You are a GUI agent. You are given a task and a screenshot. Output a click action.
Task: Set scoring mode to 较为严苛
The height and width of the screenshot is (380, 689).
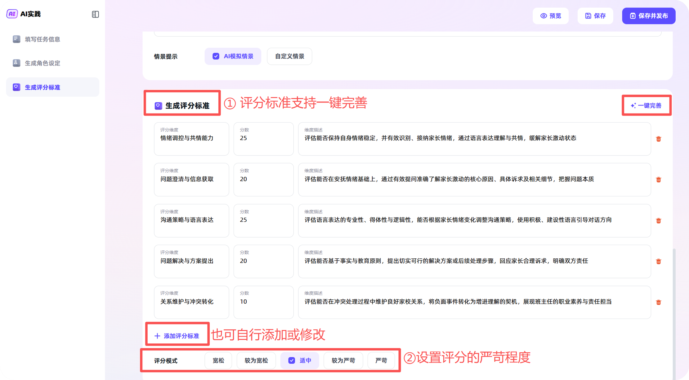click(x=343, y=360)
